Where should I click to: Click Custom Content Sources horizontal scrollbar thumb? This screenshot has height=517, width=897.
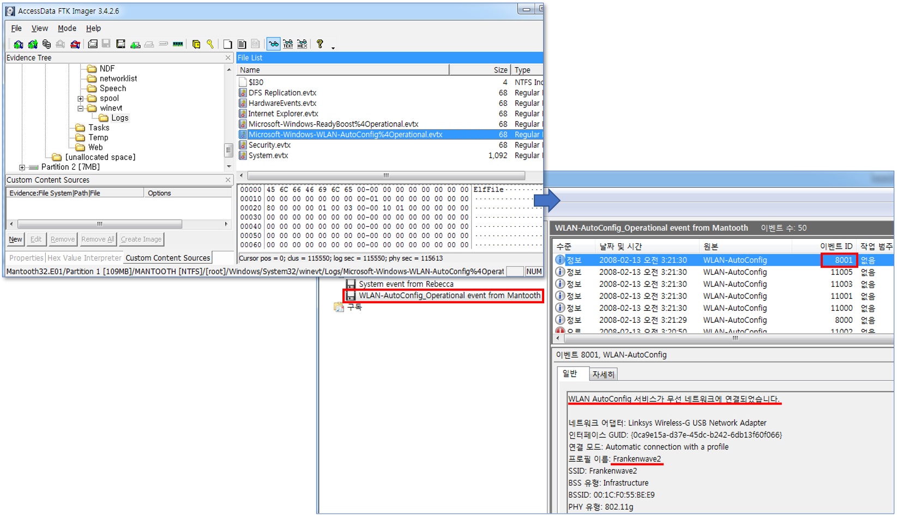point(100,224)
